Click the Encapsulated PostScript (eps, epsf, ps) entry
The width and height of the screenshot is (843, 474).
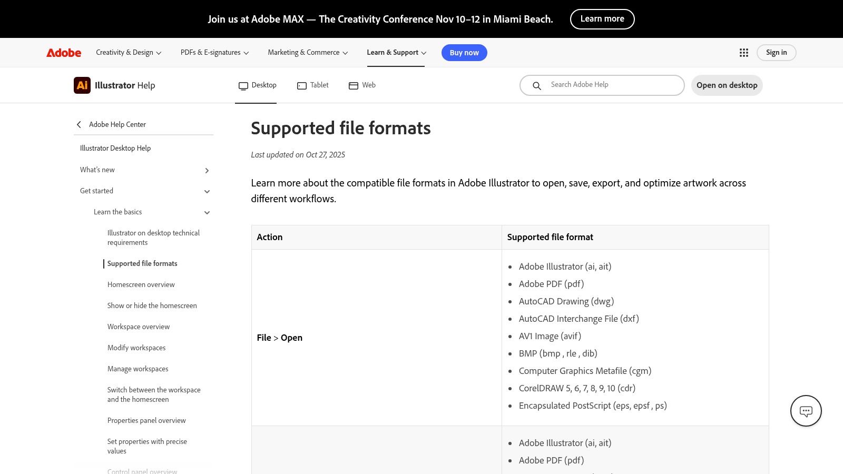coord(593,406)
